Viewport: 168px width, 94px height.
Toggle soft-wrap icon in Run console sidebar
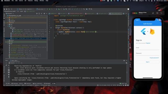[9, 70]
